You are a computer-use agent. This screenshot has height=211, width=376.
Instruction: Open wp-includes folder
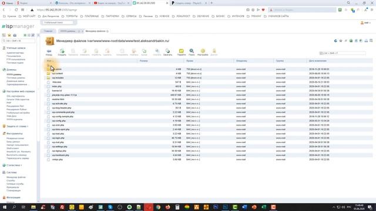pos(58,78)
